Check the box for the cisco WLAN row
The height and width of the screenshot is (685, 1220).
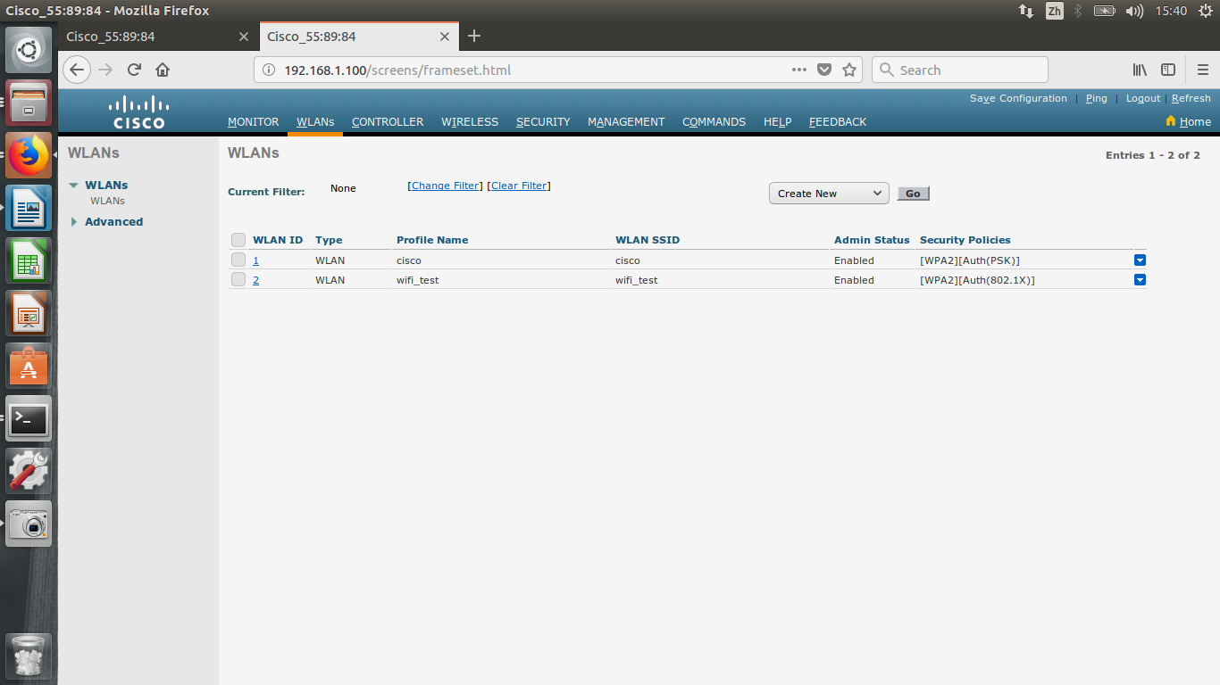[x=238, y=260]
